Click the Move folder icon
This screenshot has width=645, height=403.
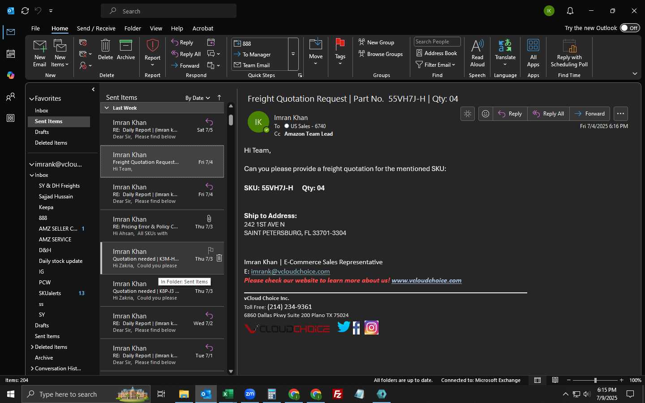[x=316, y=45]
